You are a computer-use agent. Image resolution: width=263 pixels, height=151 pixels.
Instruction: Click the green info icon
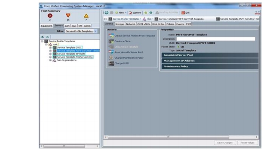point(151,13)
